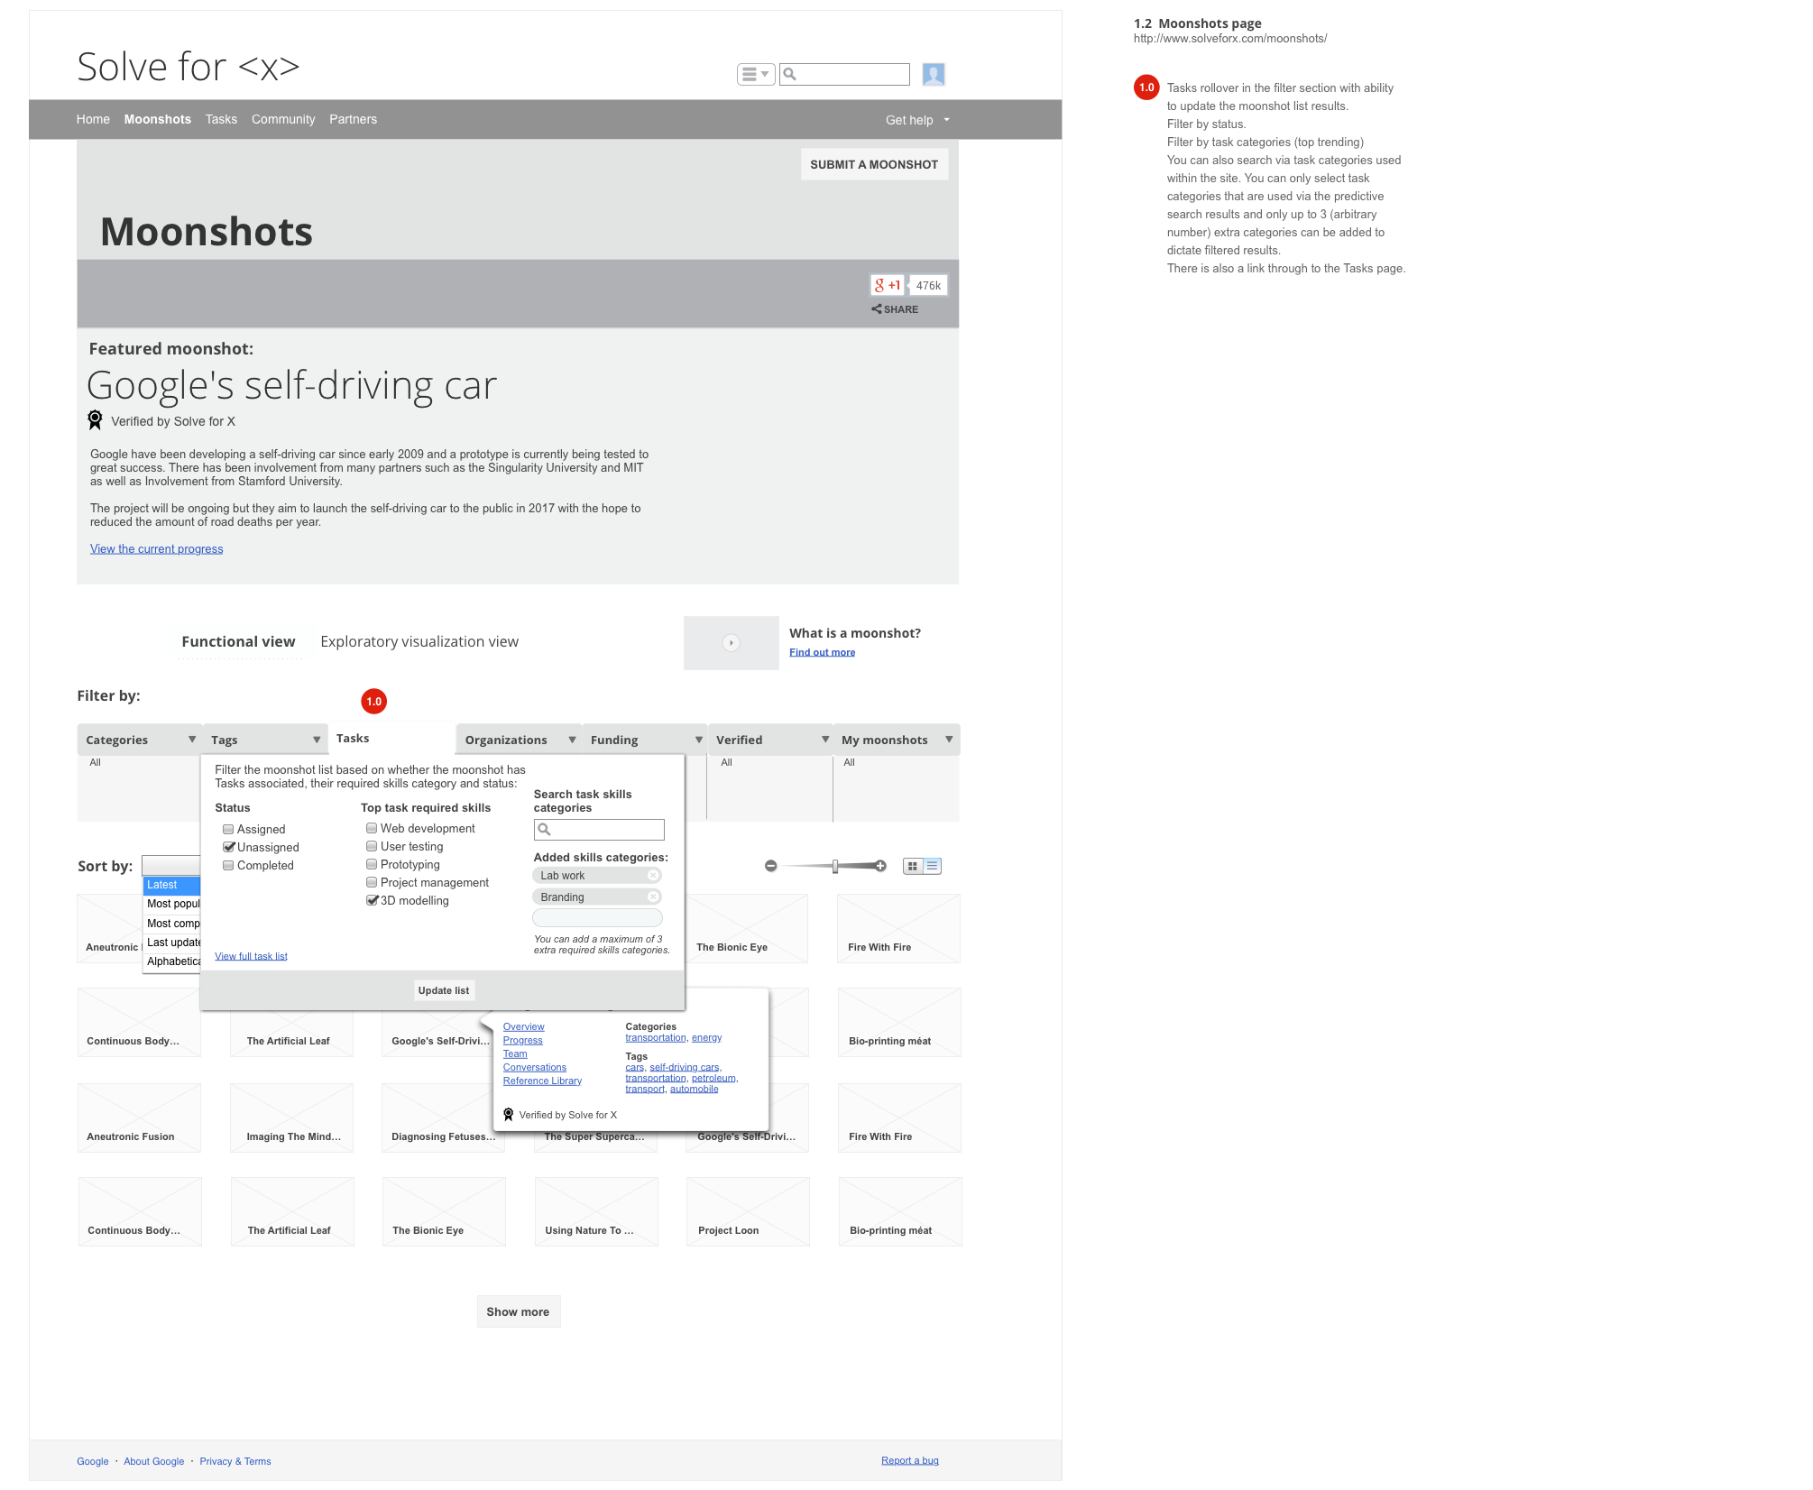
Task: Enable the Web development skill checkbox
Action: pos(372,828)
